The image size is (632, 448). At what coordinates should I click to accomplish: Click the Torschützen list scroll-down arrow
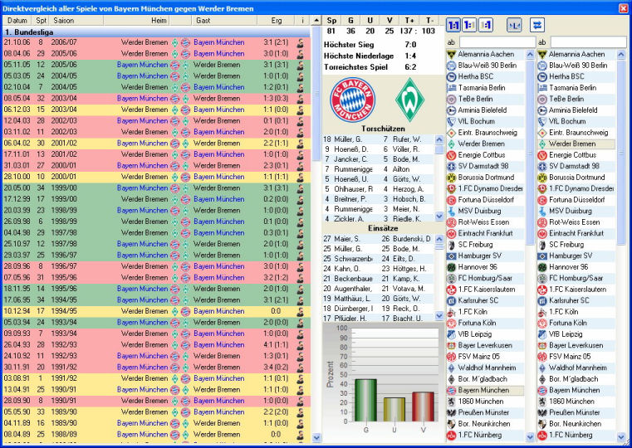439,217
